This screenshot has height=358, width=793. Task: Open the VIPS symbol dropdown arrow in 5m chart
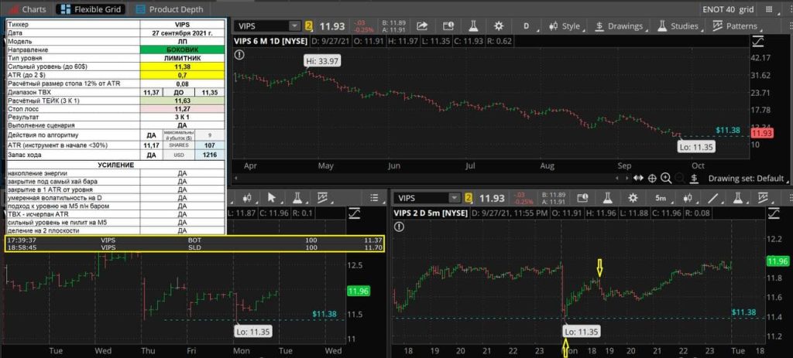[x=454, y=198]
